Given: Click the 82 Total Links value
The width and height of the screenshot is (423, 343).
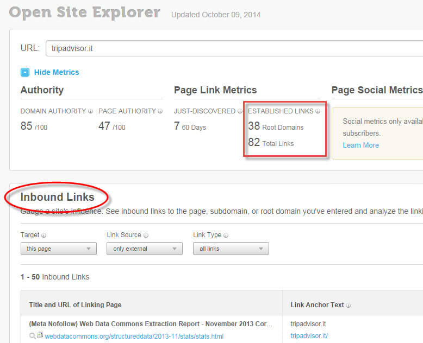Looking at the screenshot, I should coord(271,142).
